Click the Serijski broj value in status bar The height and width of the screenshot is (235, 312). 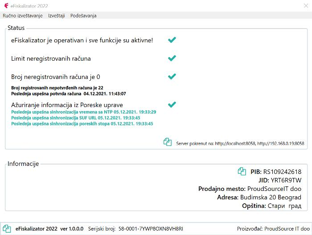(151, 229)
